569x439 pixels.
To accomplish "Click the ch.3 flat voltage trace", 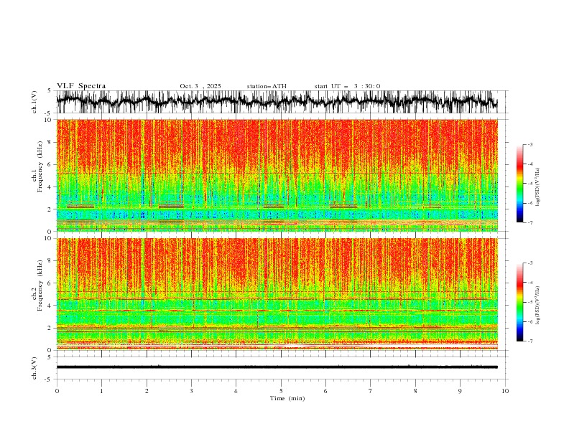I will pos(277,367).
